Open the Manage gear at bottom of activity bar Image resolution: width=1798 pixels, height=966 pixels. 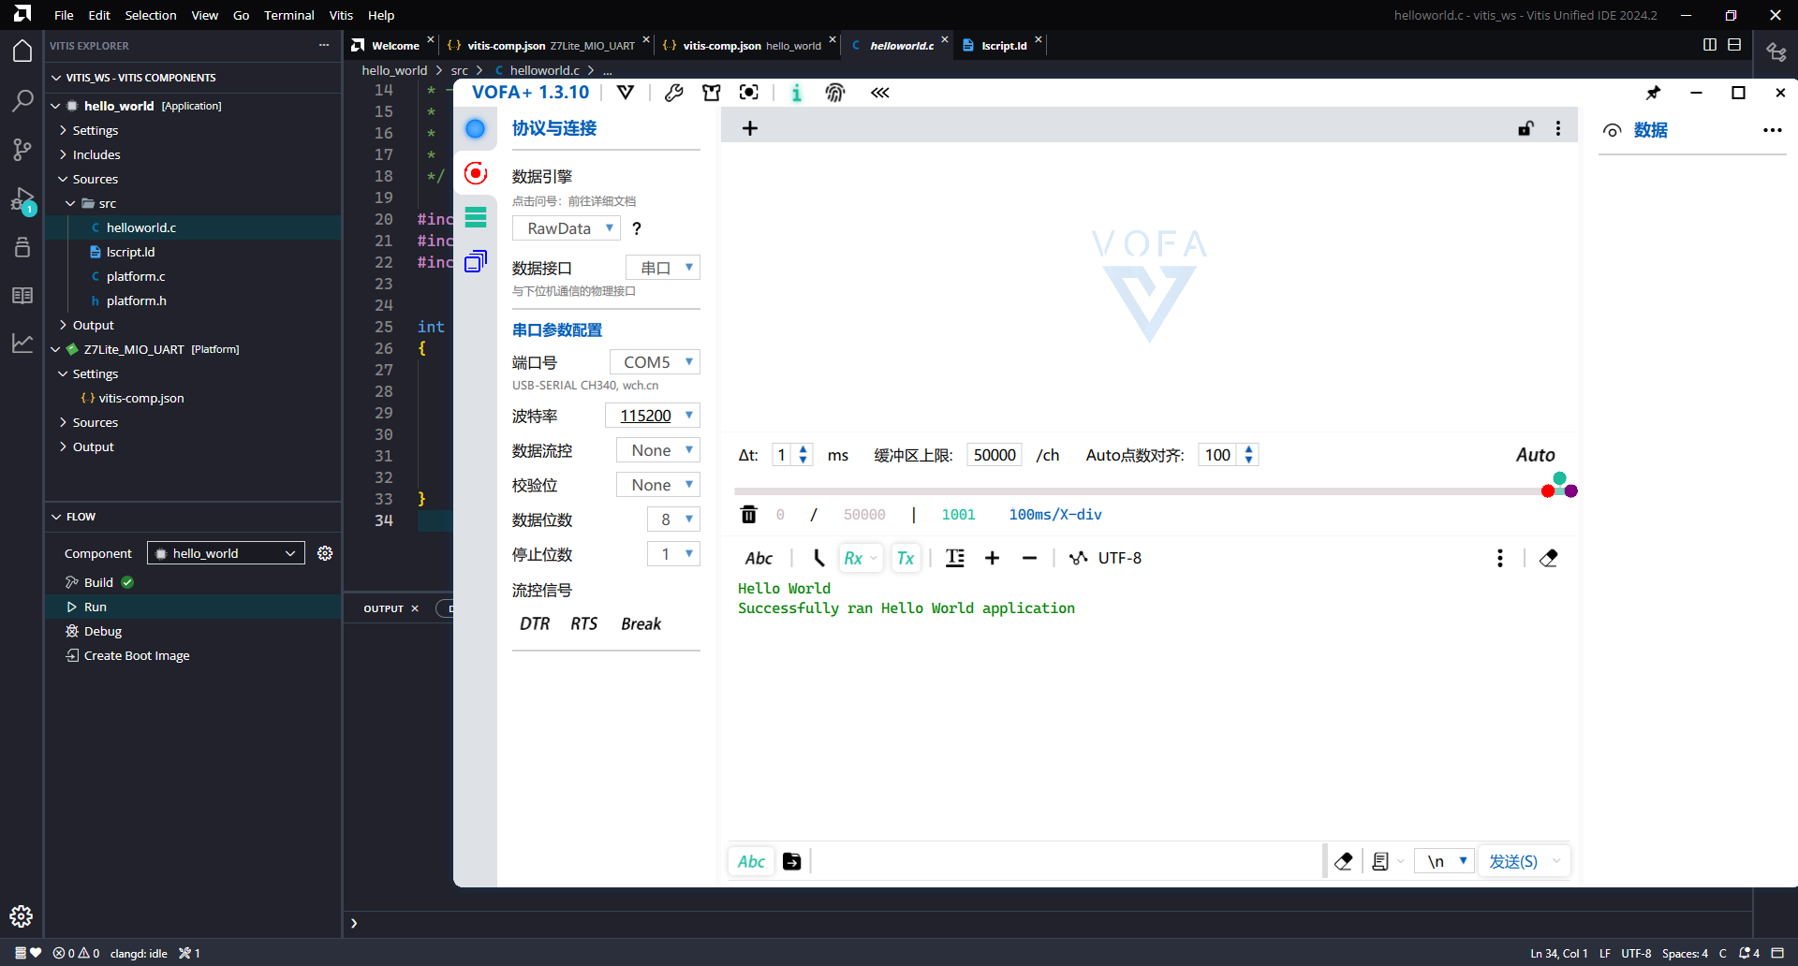(x=22, y=916)
